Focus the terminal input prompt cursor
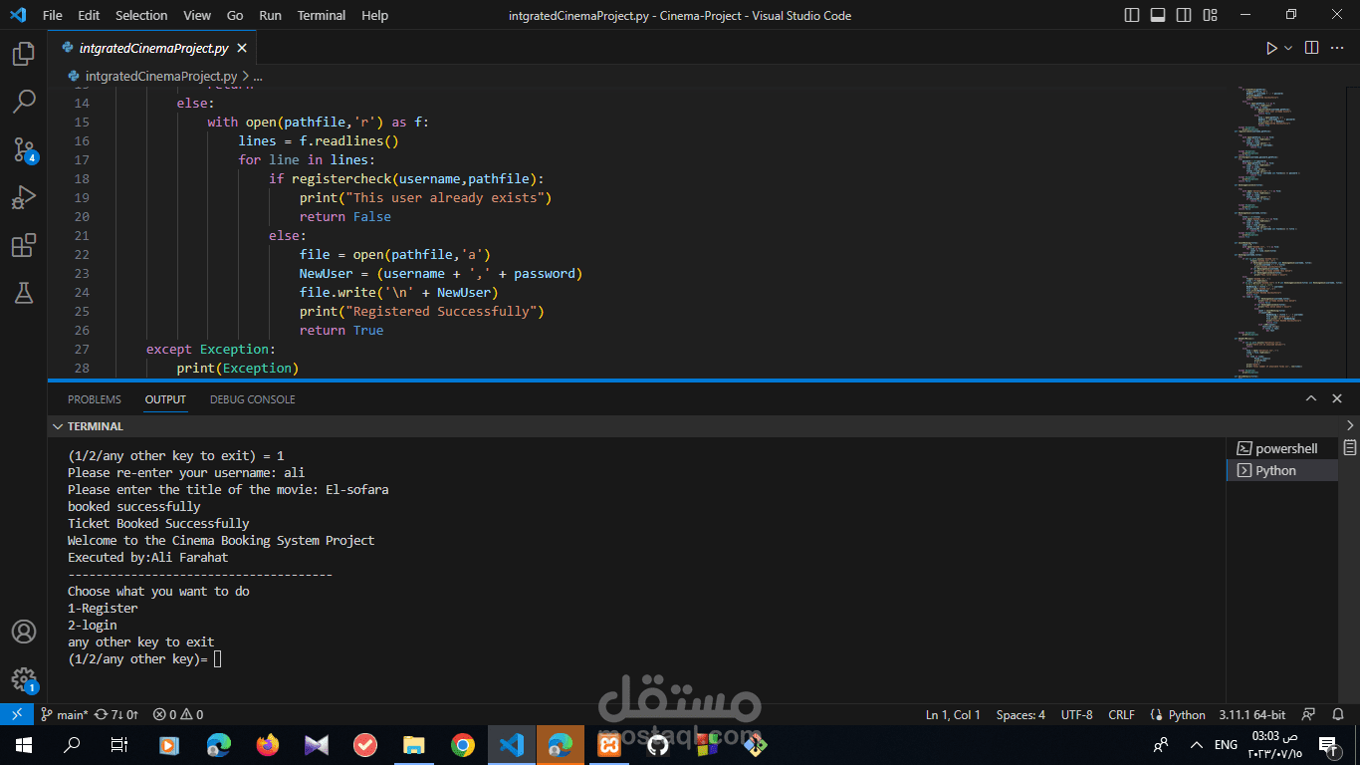The height and width of the screenshot is (765, 1360). [x=217, y=659]
